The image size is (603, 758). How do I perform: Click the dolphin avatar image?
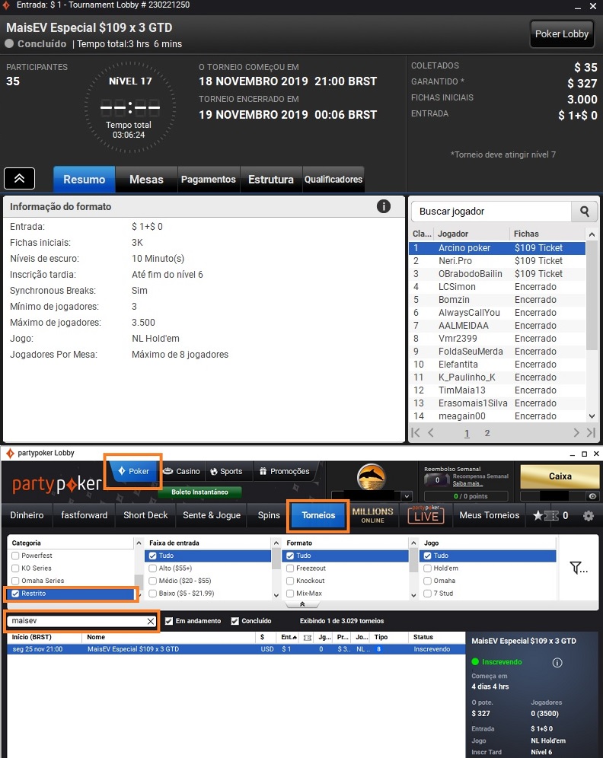pos(371,476)
